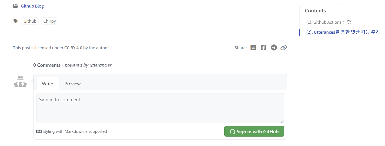Click the comment textarea resize handle
Screen dimensions: 385x146
pyautogui.click(x=282, y=121)
